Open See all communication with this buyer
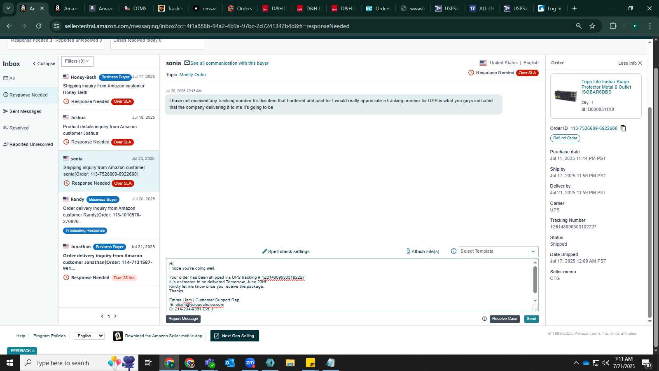 click(229, 63)
